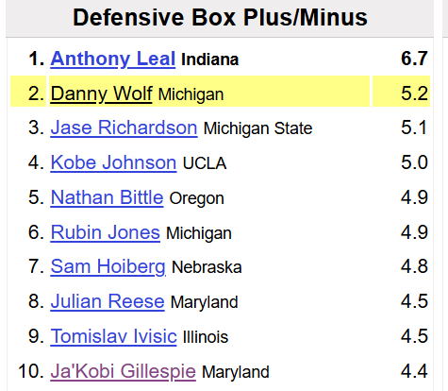
Task: Select the Nebraska team text
Action: coord(207,267)
